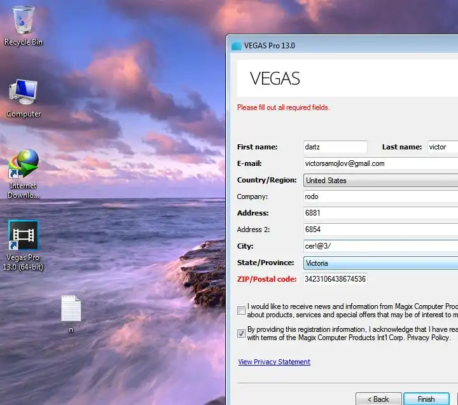Select the text file named n
The height and width of the screenshot is (405, 458).
click(x=71, y=314)
